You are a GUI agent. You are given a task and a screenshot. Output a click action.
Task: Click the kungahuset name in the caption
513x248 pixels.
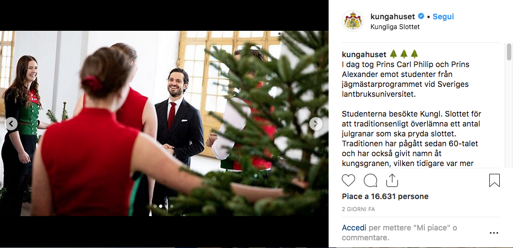pos(364,54)
